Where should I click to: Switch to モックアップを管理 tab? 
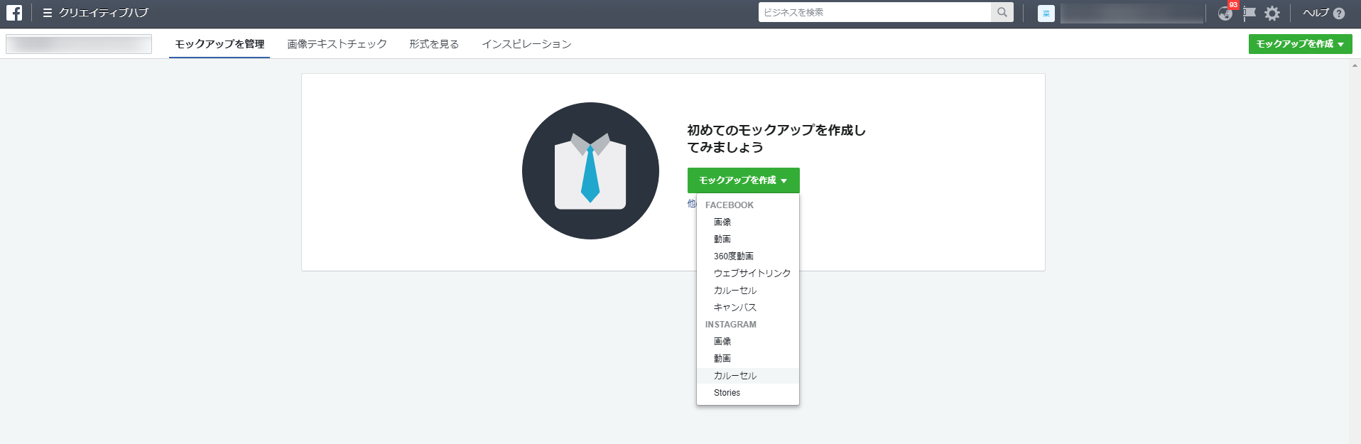pyautogui.click(x=219, y=44)
